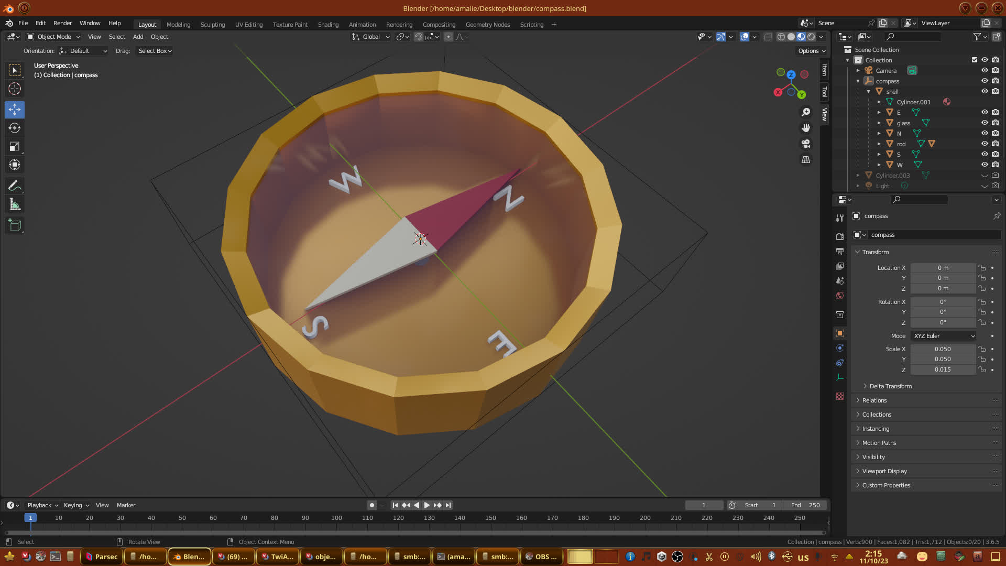The height and width of the screenshot is (566, 1006).
Task: Choose the Annotate tool
Action: click(15, 186)
